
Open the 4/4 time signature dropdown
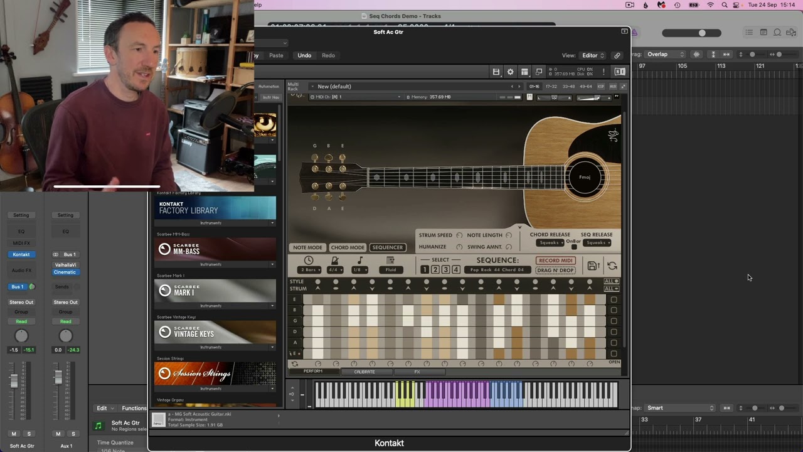click(x=335, y=270)
